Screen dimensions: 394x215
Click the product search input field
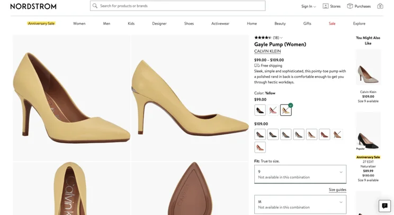point(177,6)
